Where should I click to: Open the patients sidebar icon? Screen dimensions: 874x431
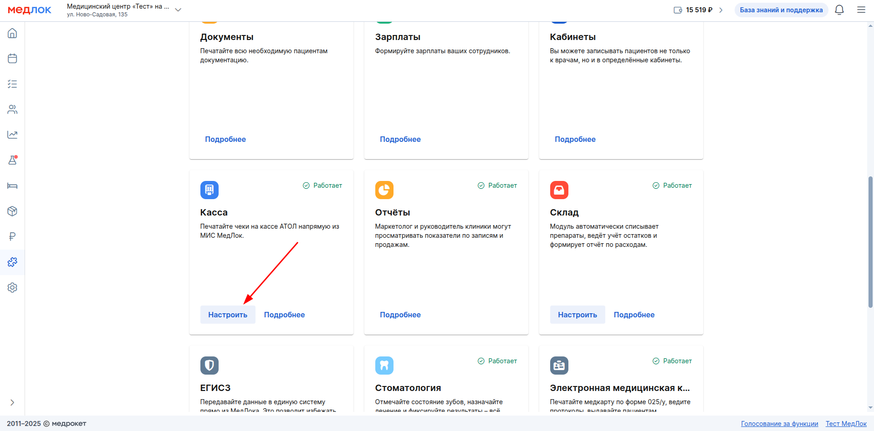[12, 110]
